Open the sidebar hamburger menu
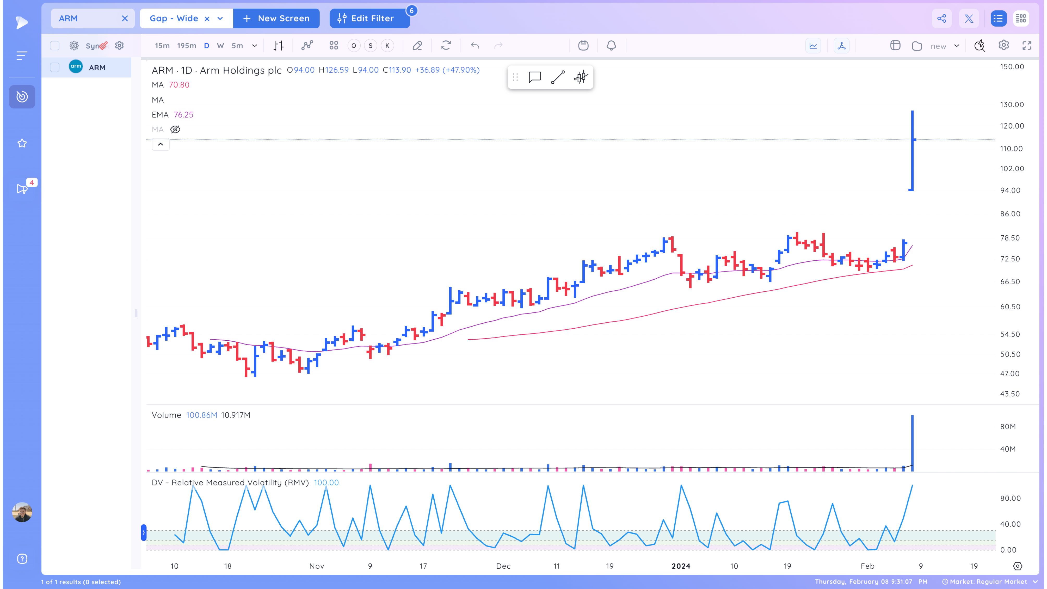The width and height of the screenshot is (1047, 589). 22,56
